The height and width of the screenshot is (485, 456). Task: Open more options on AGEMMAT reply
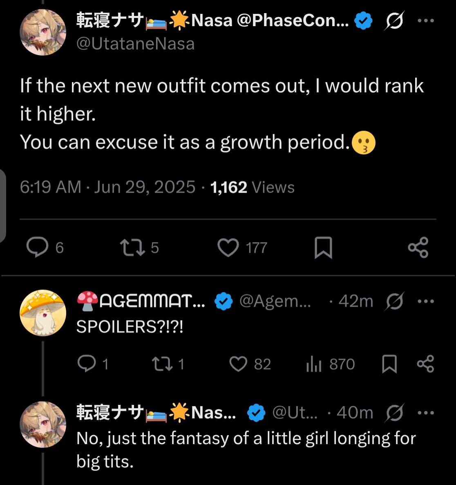[426, 301]
